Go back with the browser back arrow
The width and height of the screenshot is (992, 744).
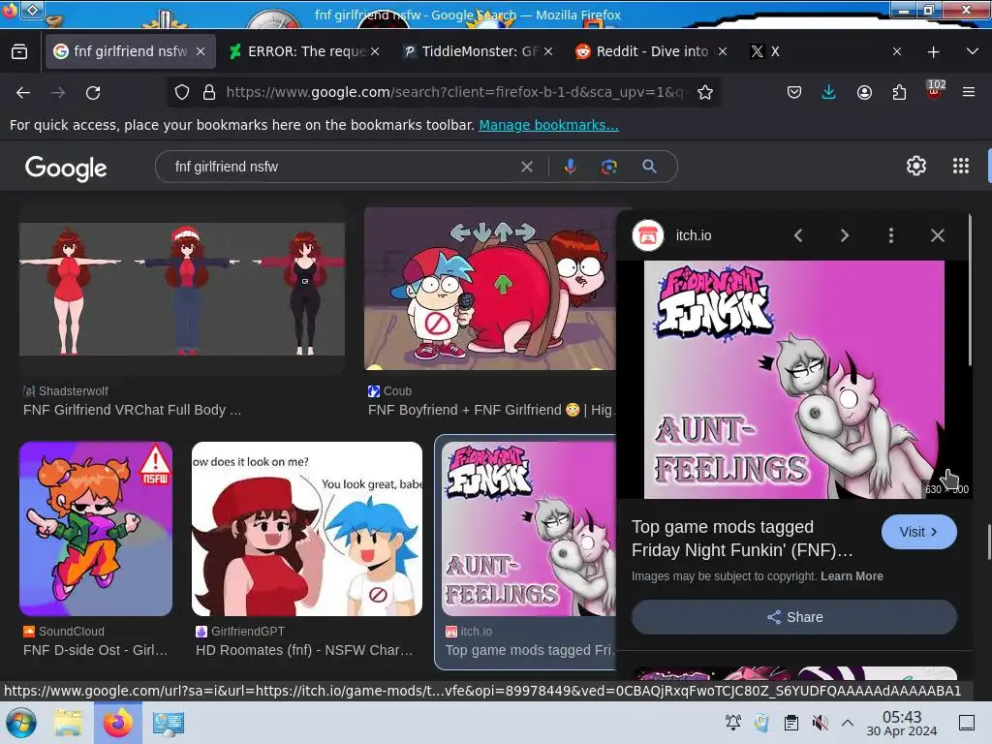(x=23, y=92)
